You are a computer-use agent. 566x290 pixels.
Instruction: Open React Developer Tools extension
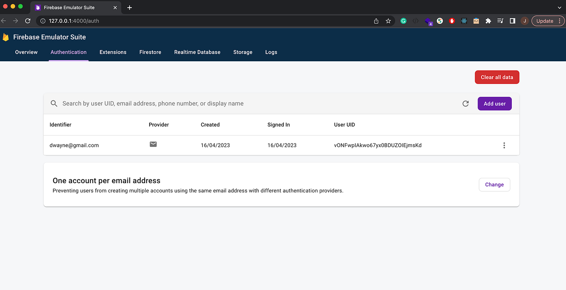464,21
